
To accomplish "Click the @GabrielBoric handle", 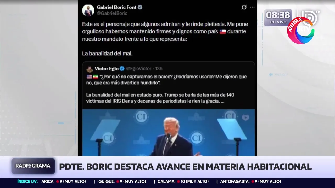I will [112, 13].
